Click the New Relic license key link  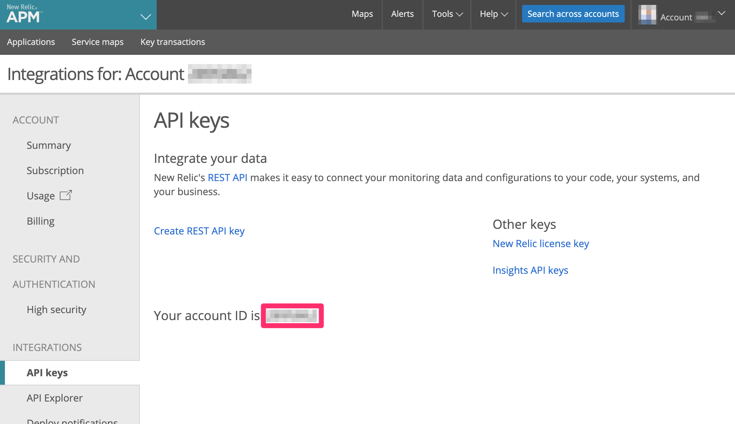point(540,243)
